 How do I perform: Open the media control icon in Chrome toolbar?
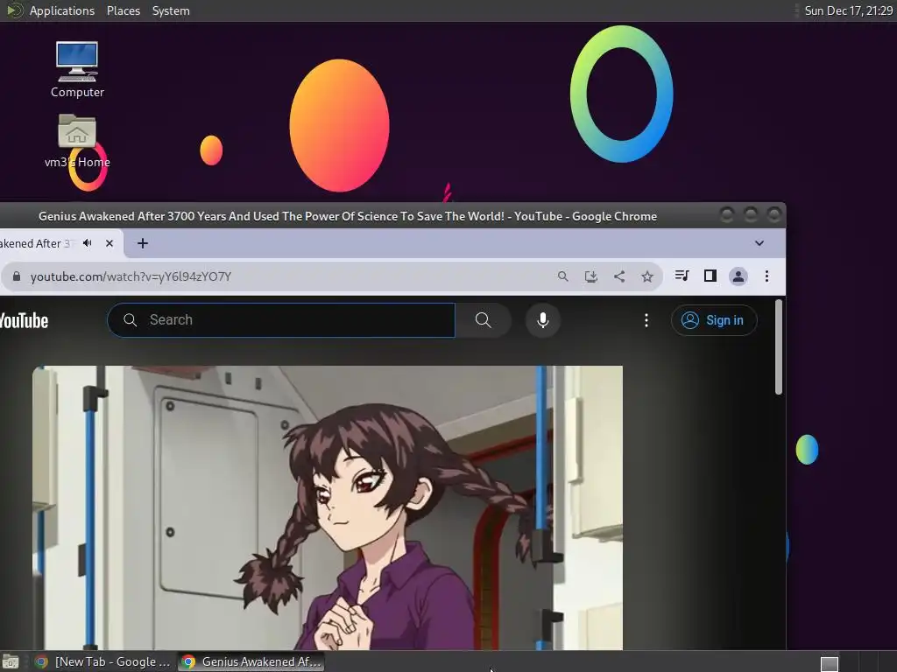(682, 276)
